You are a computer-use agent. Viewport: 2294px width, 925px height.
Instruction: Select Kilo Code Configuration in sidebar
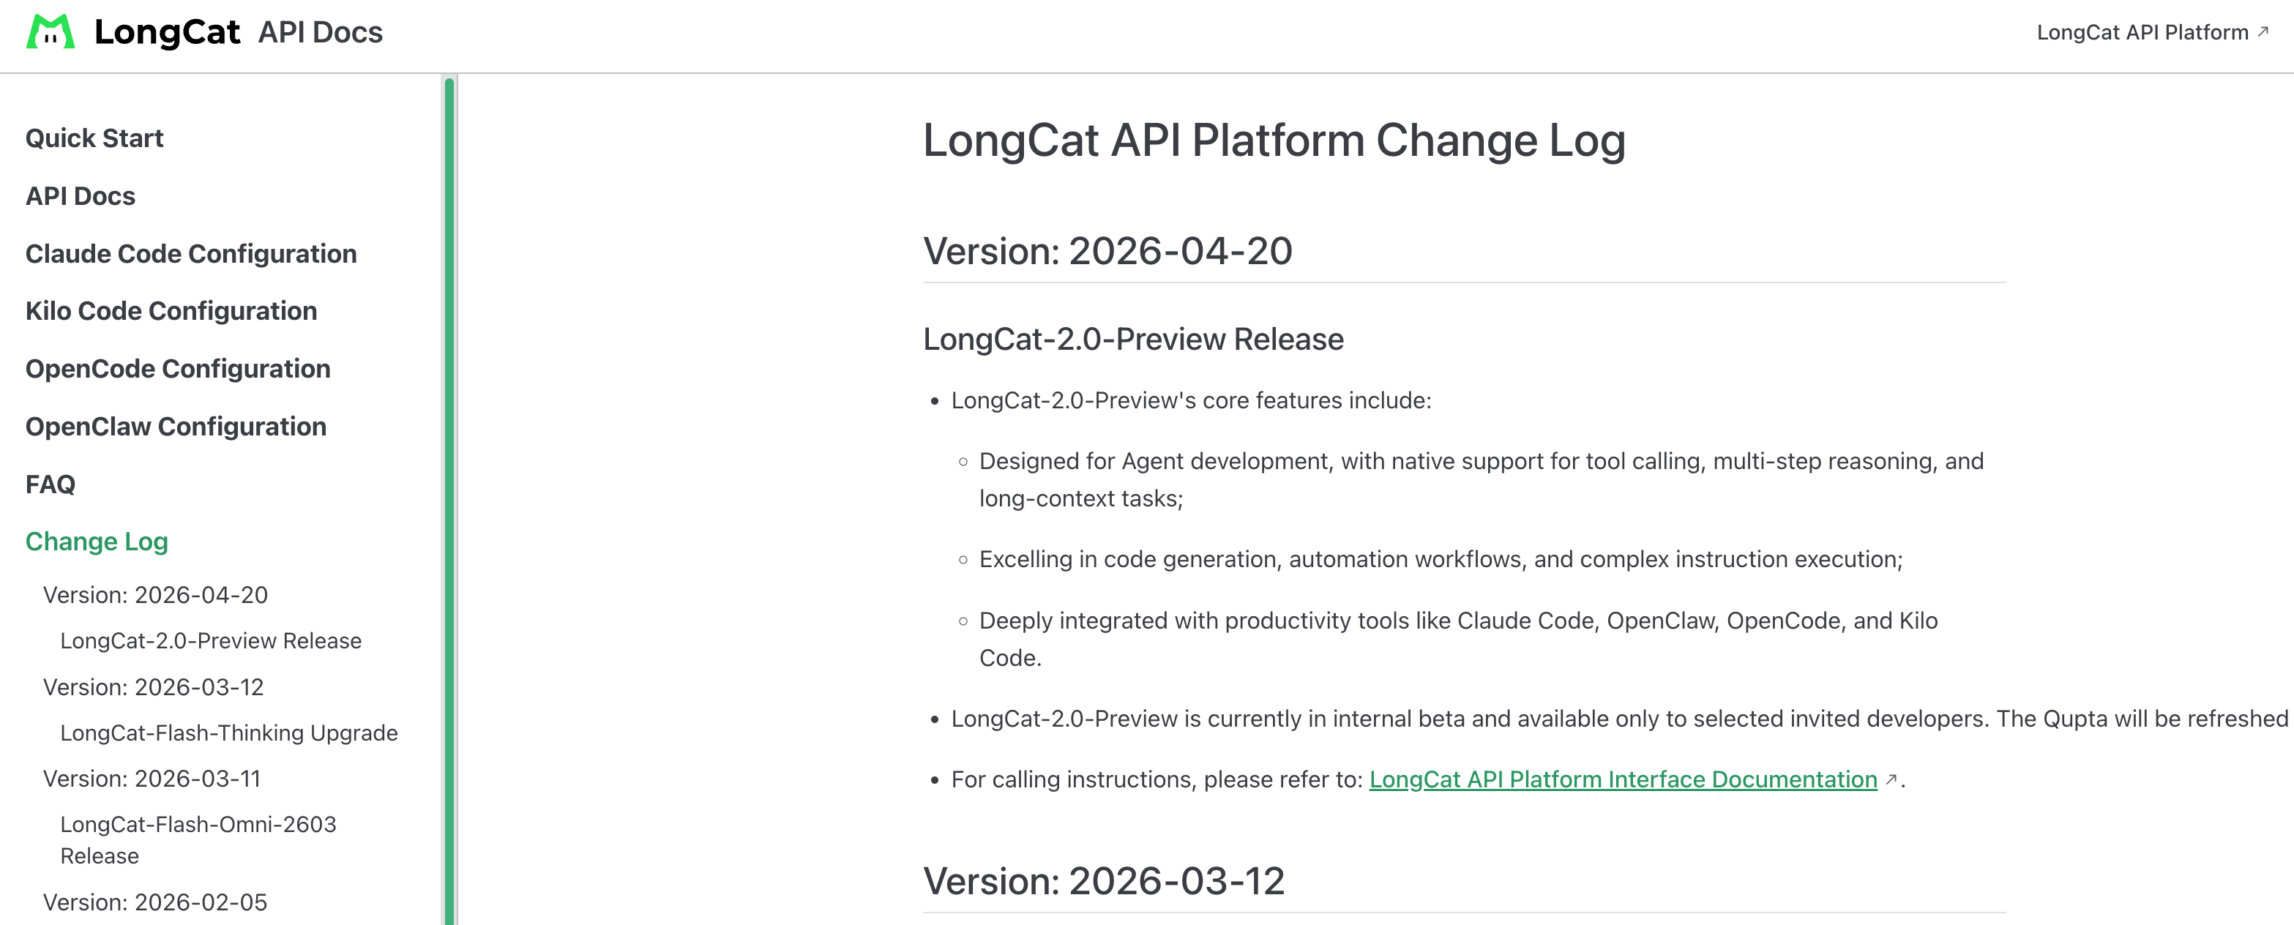click(171, 311)
